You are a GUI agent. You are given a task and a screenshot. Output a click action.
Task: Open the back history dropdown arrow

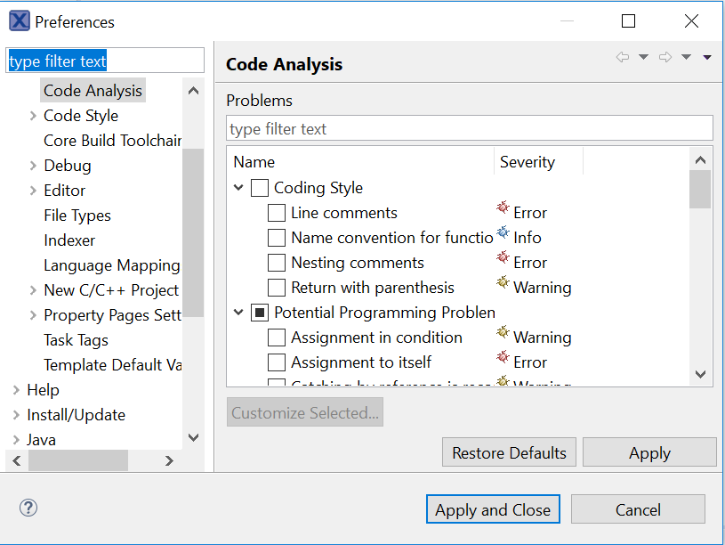[x=643, y=58]
